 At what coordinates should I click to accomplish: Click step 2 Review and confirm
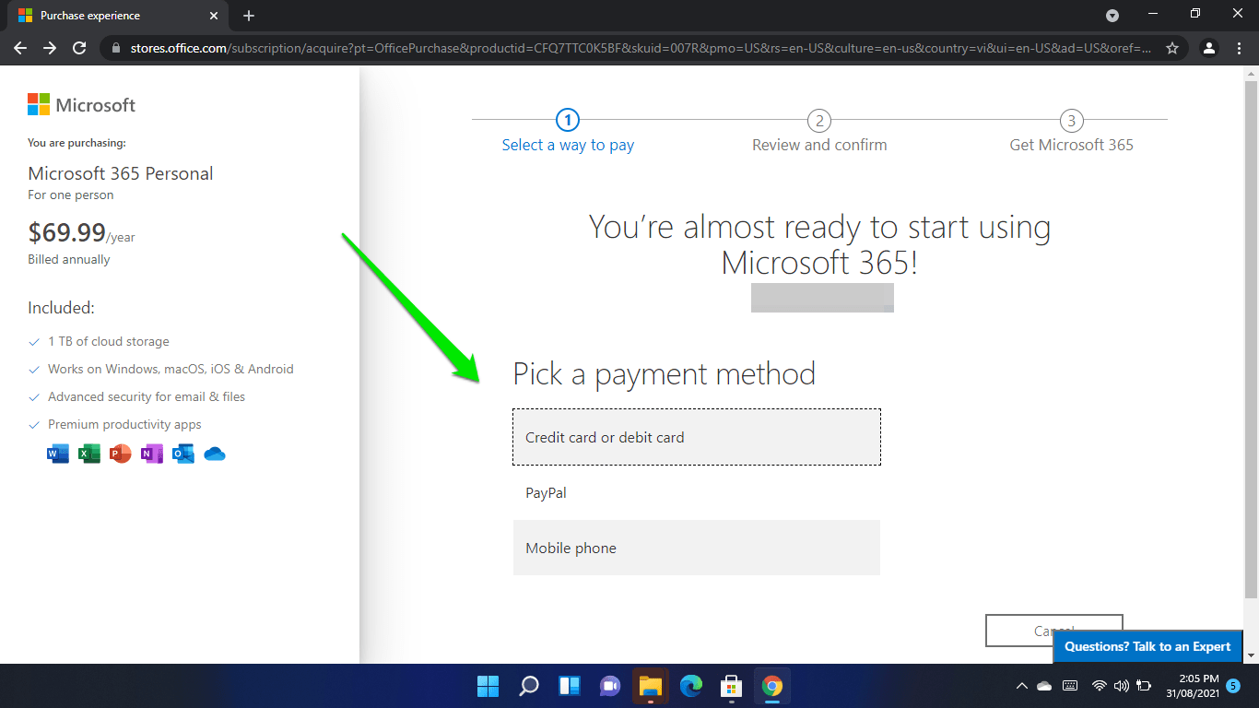819,133
